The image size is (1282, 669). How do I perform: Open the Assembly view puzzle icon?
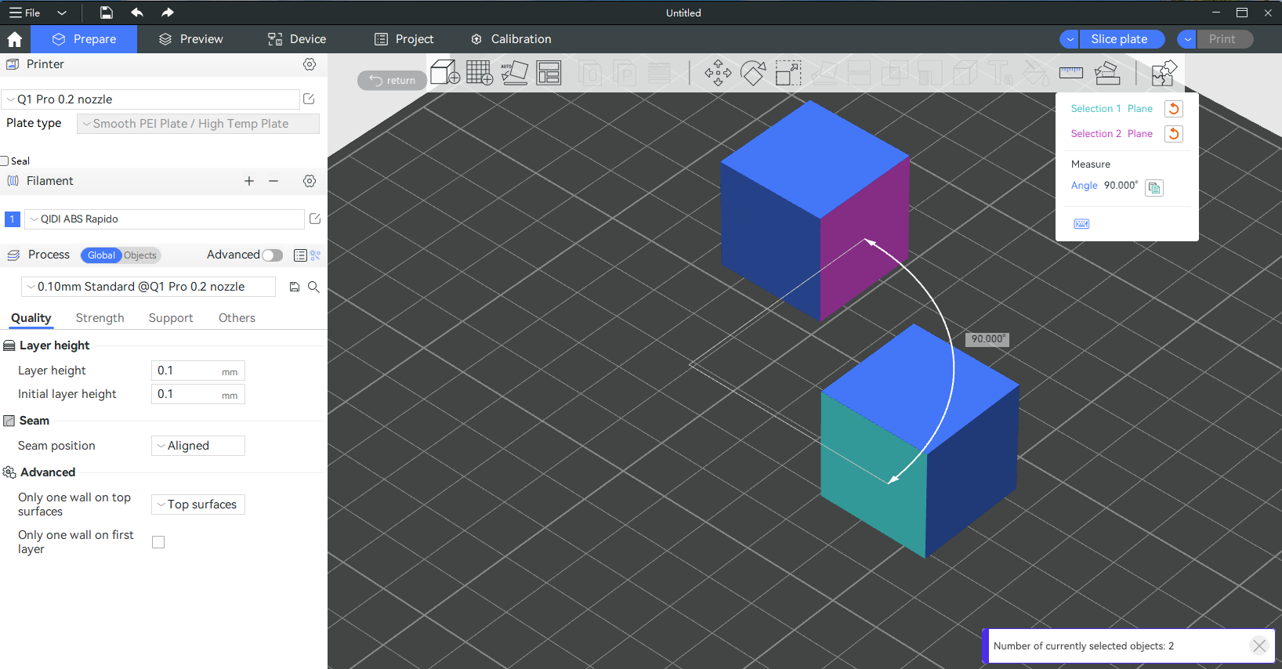point(1164,73)
